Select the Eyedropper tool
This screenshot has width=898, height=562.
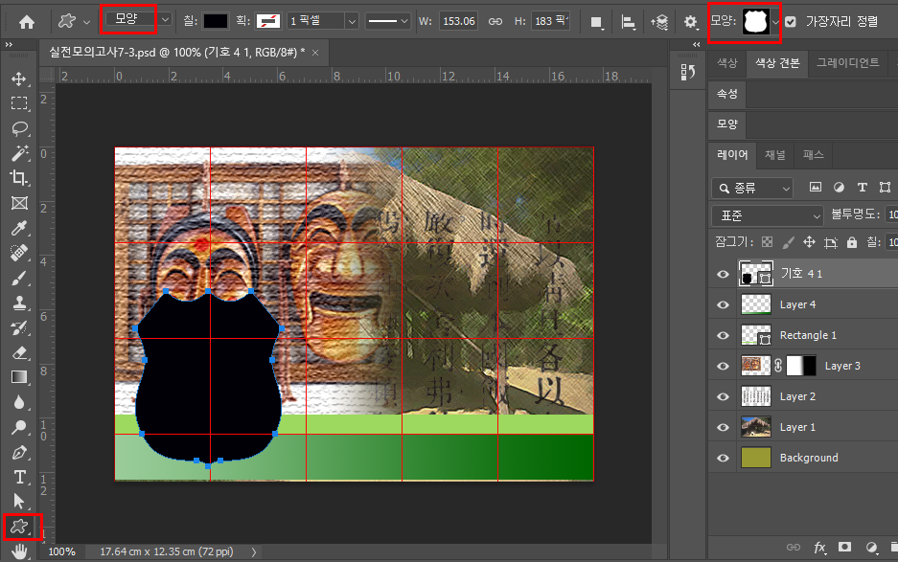pos(18,228)
